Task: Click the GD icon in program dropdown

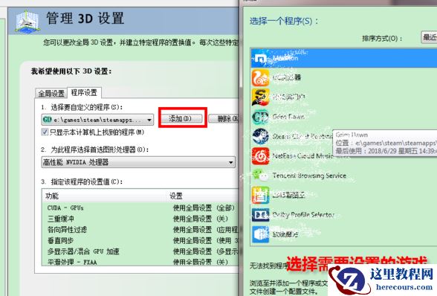Action: pos(47,120)
